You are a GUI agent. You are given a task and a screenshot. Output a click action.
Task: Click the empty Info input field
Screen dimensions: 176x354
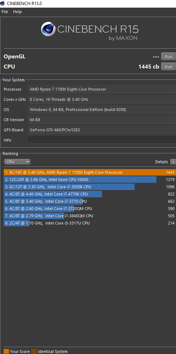pyautogui.click(x=102, y=140)
